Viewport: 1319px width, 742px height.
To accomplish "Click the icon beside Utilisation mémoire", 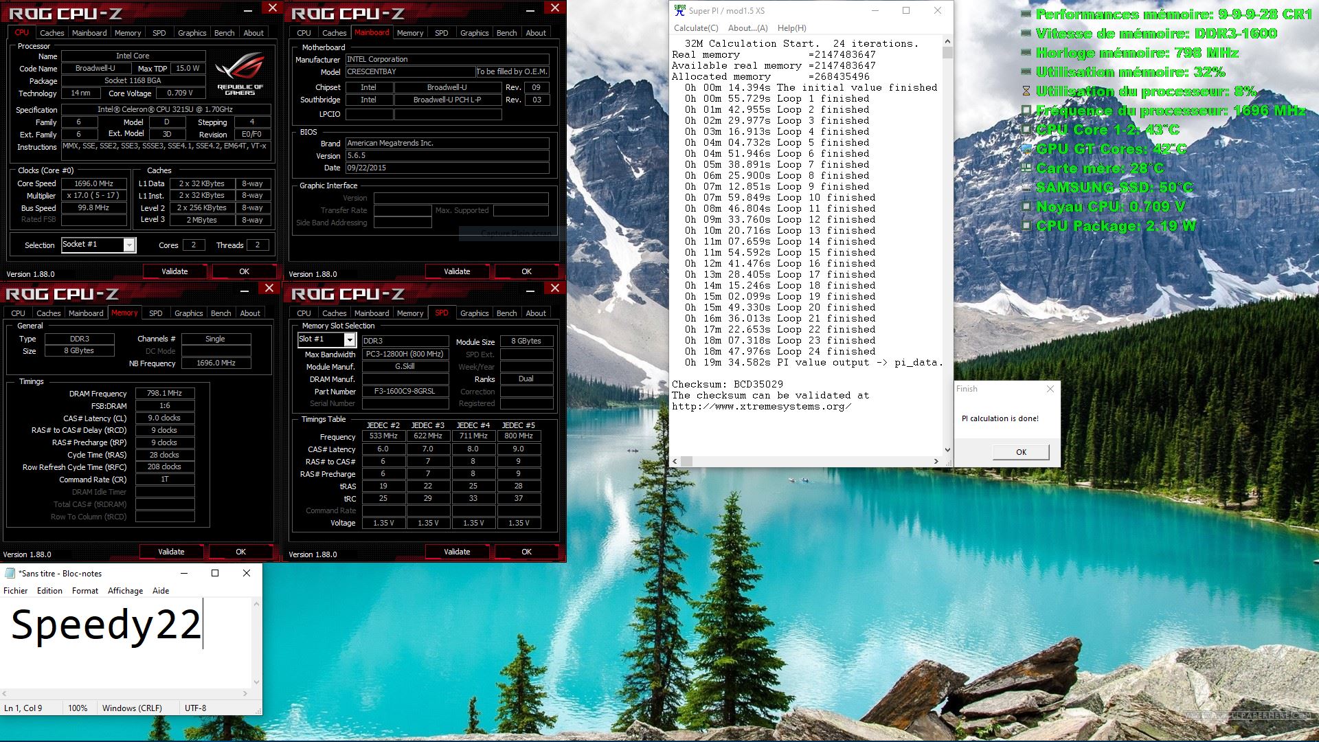I will [1026, 71].
